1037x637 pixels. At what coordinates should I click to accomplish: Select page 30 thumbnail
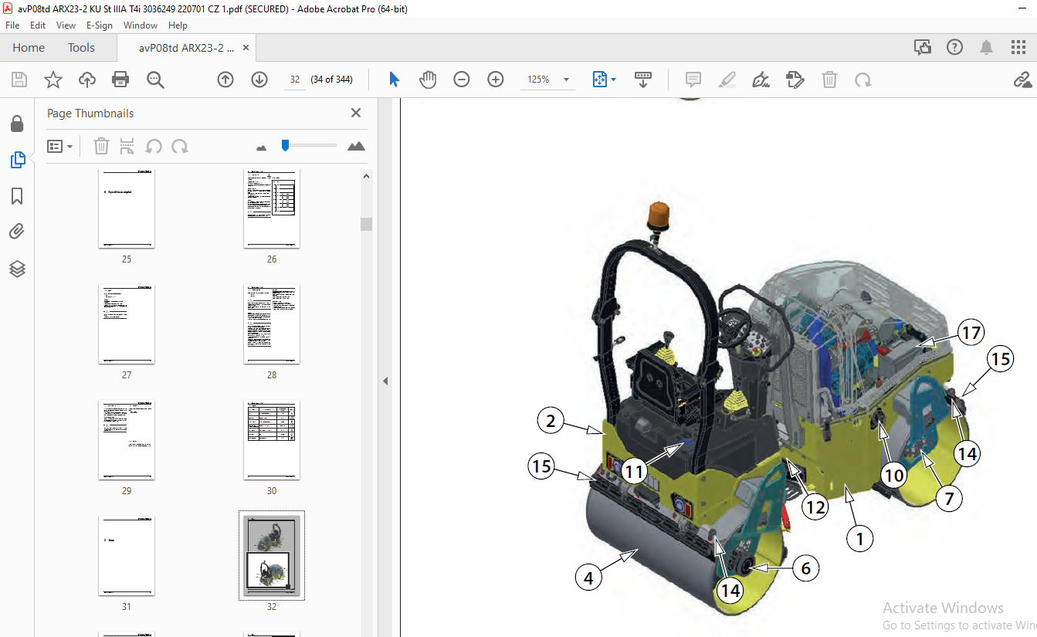272,440
